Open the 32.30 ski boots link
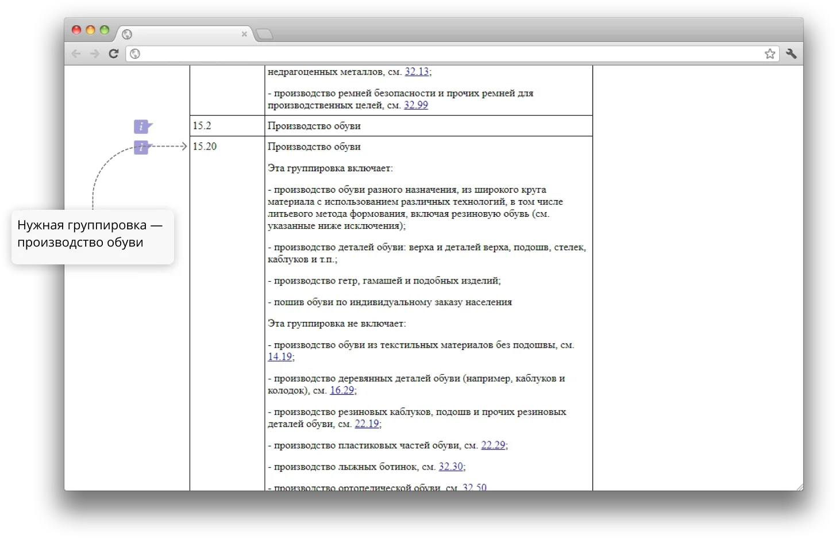836x538 pixels. click(x=450, y=467)
